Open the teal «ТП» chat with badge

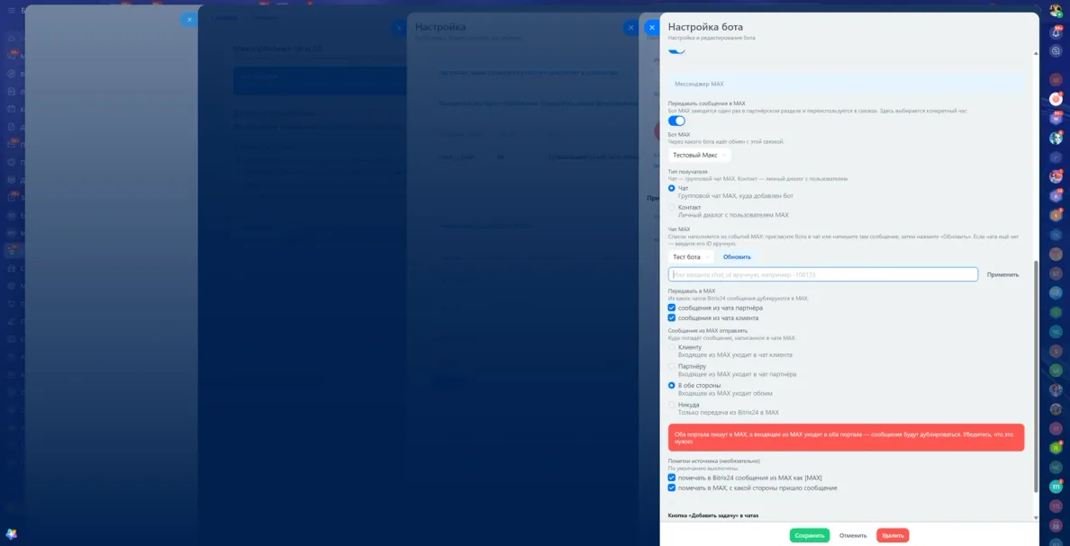click(x=1056, y=488)
